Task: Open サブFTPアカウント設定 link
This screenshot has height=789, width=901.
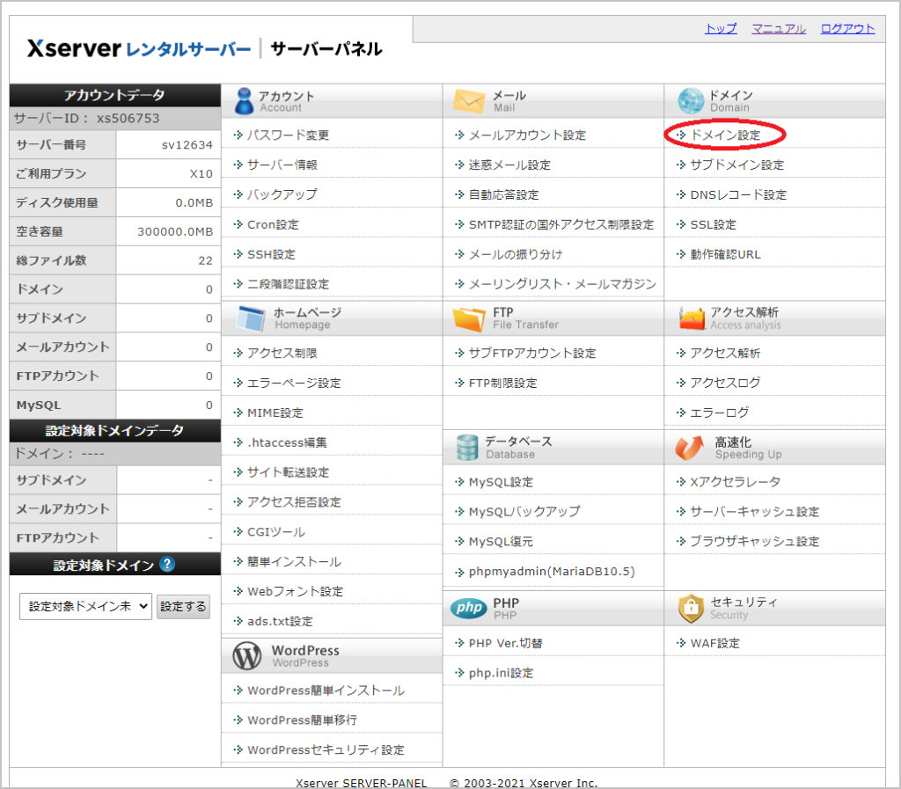Action: (532, 353)
